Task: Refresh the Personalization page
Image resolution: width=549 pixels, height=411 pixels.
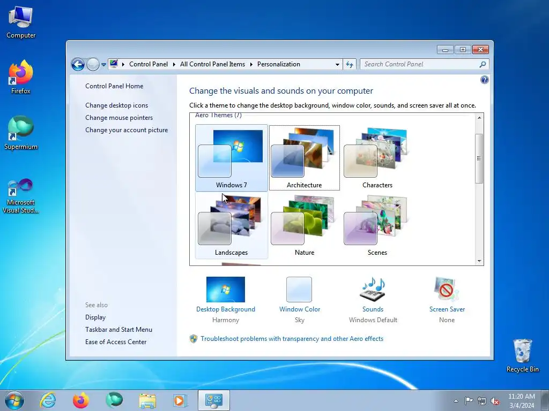Action: click(x=350, y=64)
